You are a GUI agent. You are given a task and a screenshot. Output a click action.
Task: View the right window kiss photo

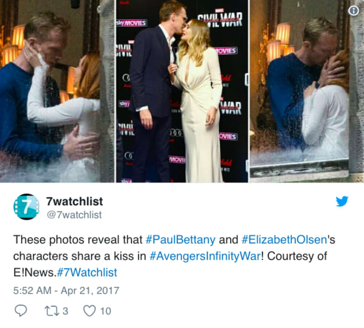tap(307, 91)
